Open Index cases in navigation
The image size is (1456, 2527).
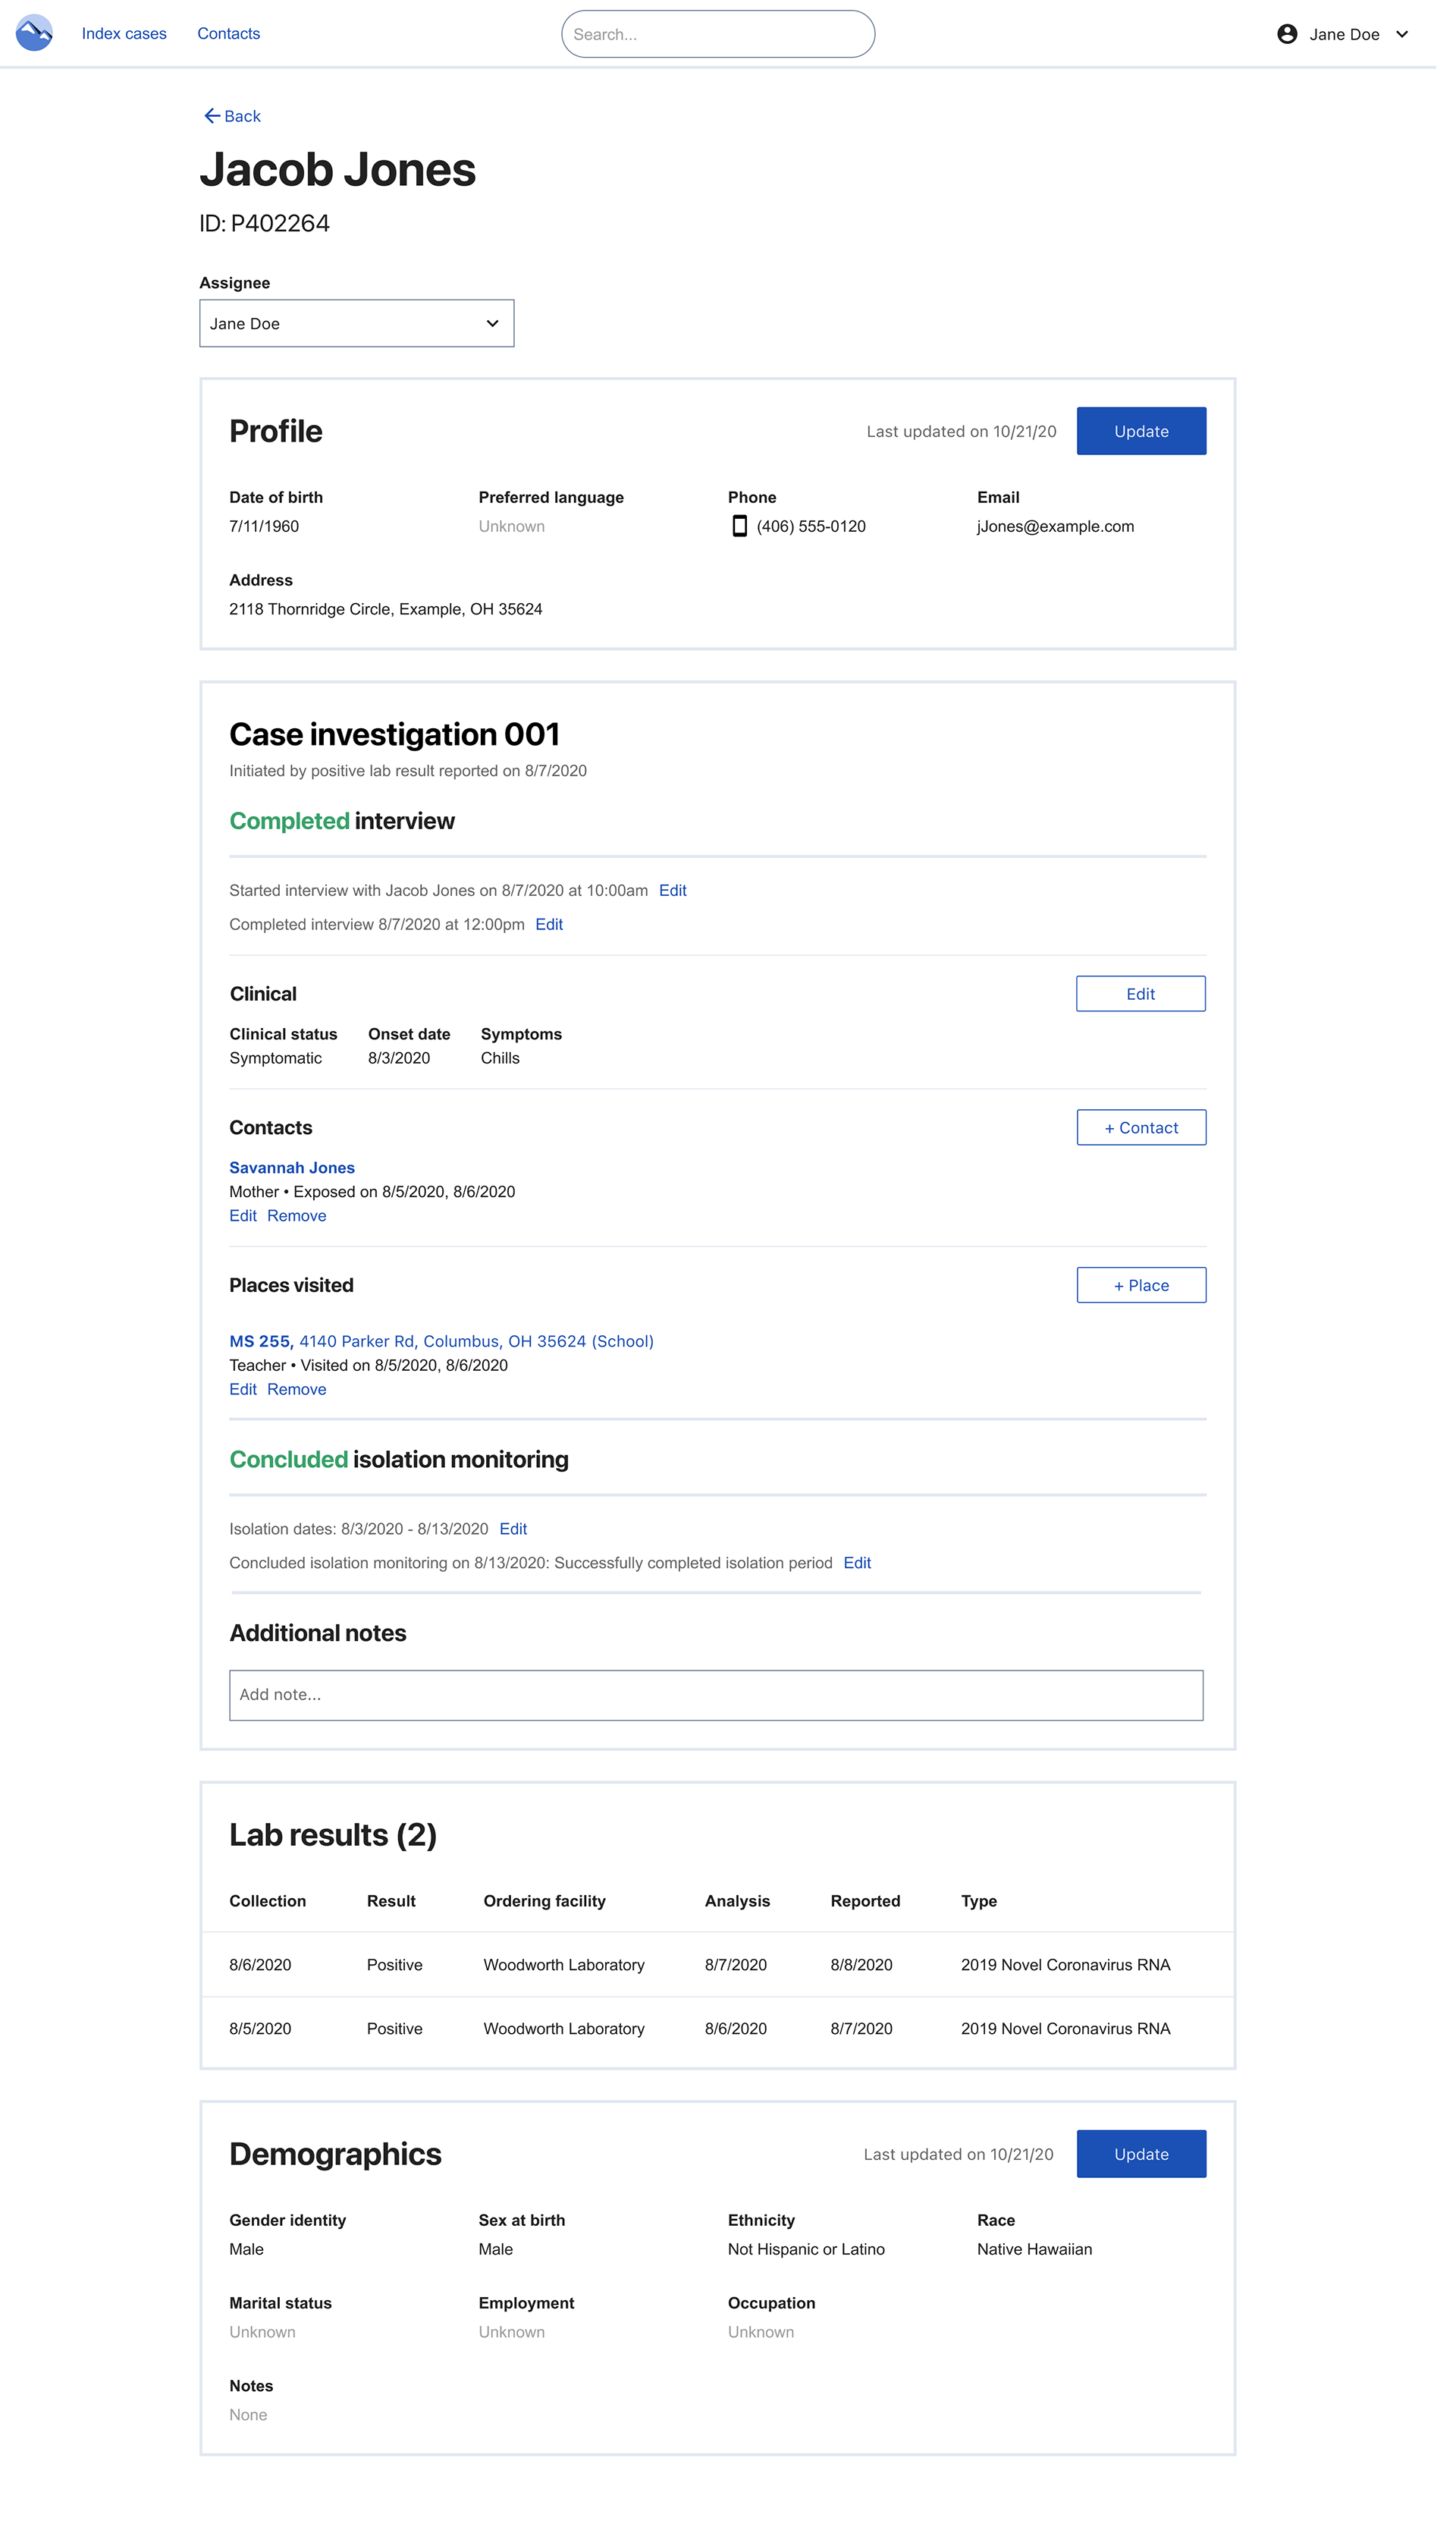point(124,34)
